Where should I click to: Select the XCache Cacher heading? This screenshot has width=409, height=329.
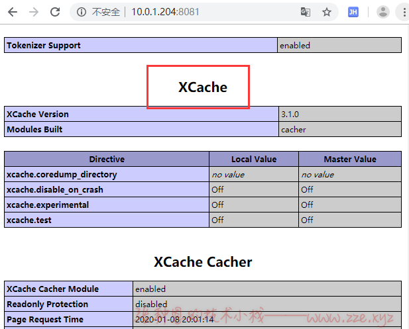(203, 262)
